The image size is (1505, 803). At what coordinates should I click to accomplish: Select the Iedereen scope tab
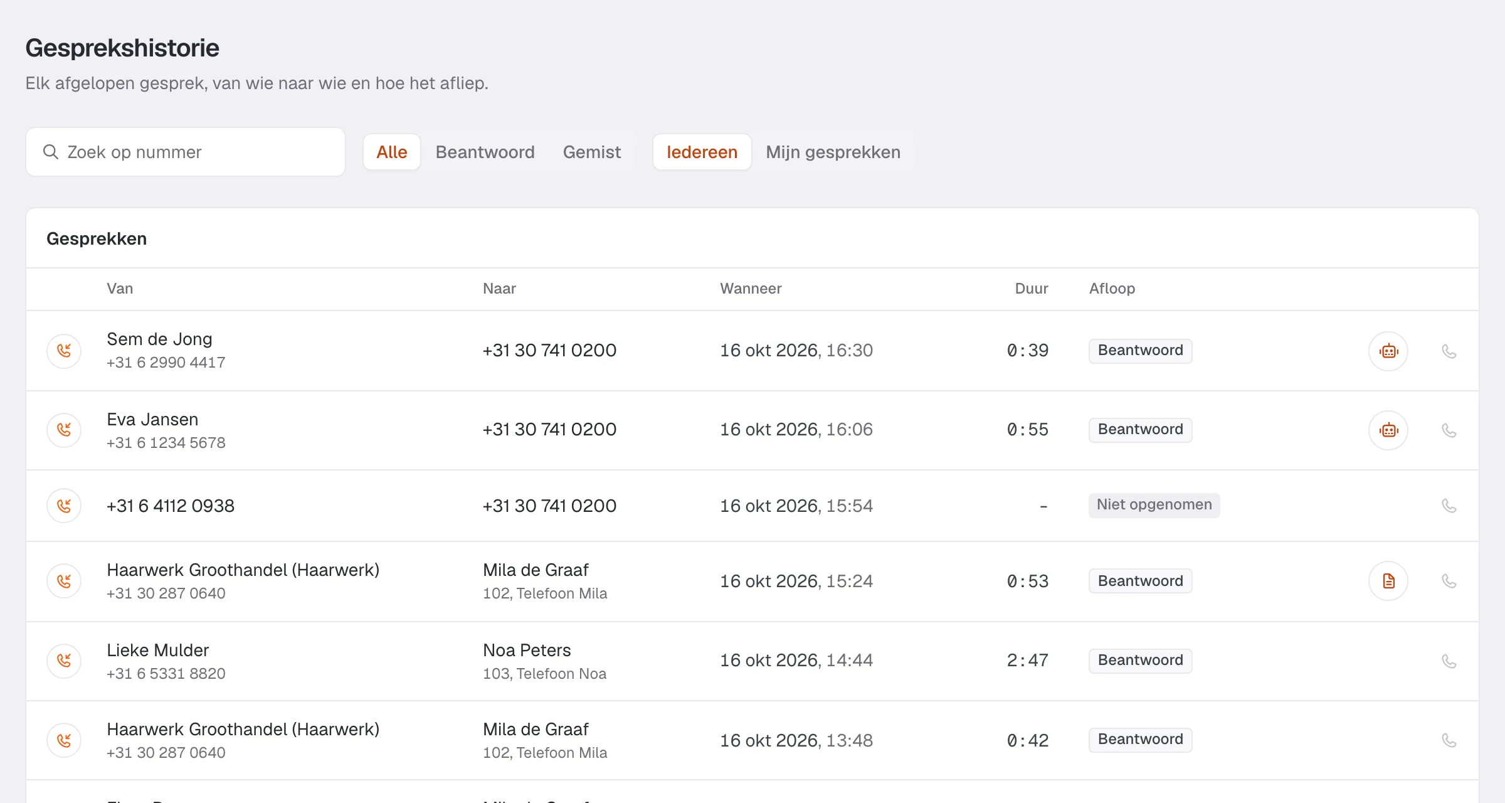click(702, 152)
